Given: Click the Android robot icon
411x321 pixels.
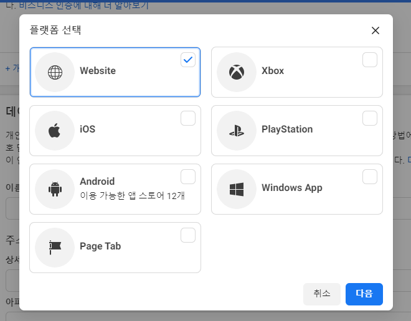Looking at the screenshot, I should pyautogui.click(x=55, y=189).
